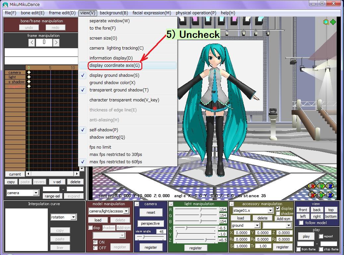The image size is (344, 255).
Task: Select the light row keyframe diamond
Action: 29,77
